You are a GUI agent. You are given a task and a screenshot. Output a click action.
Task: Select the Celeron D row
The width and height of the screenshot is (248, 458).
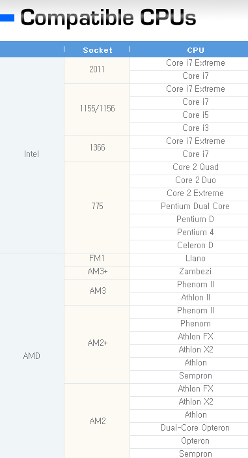coord(189,246)
